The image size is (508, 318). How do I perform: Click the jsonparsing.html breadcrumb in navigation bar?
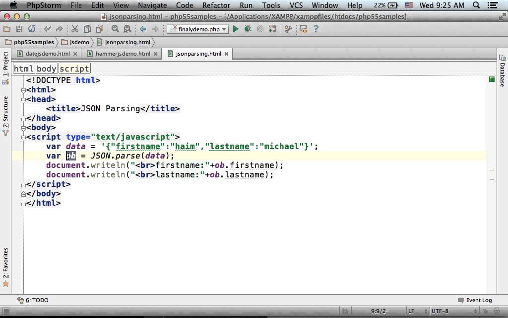coord(124,42)
